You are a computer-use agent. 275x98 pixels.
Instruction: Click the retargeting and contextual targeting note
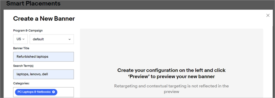click(x=172, y=89)
